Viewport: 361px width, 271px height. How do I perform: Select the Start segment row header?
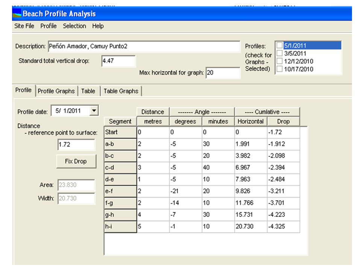[x=120, y=132]
